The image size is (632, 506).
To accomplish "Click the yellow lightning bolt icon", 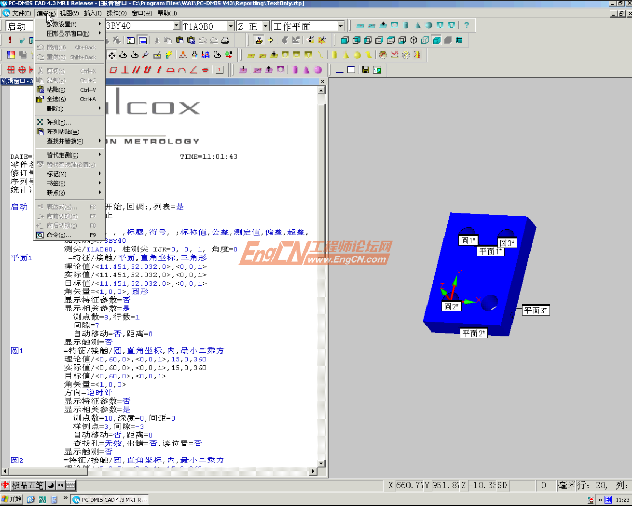I will point(168,55).
